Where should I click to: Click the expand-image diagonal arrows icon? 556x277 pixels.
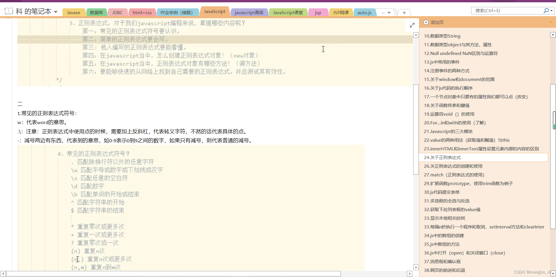[x=412, y=25]
